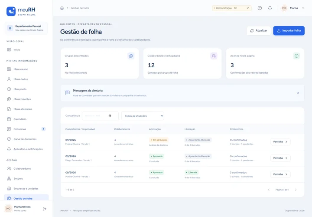The height and width of the screenshot is (217, 312).
Task: Open the Todas as situações filter dropdown
Action: pyautogui.click(x=143, y=116)
